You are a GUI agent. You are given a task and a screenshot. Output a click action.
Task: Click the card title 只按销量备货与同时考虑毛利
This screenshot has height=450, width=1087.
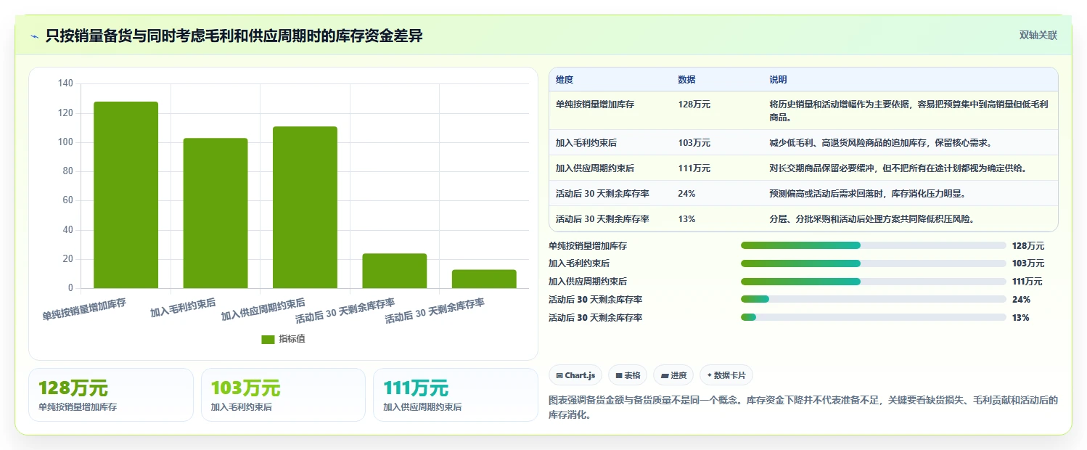234,36
